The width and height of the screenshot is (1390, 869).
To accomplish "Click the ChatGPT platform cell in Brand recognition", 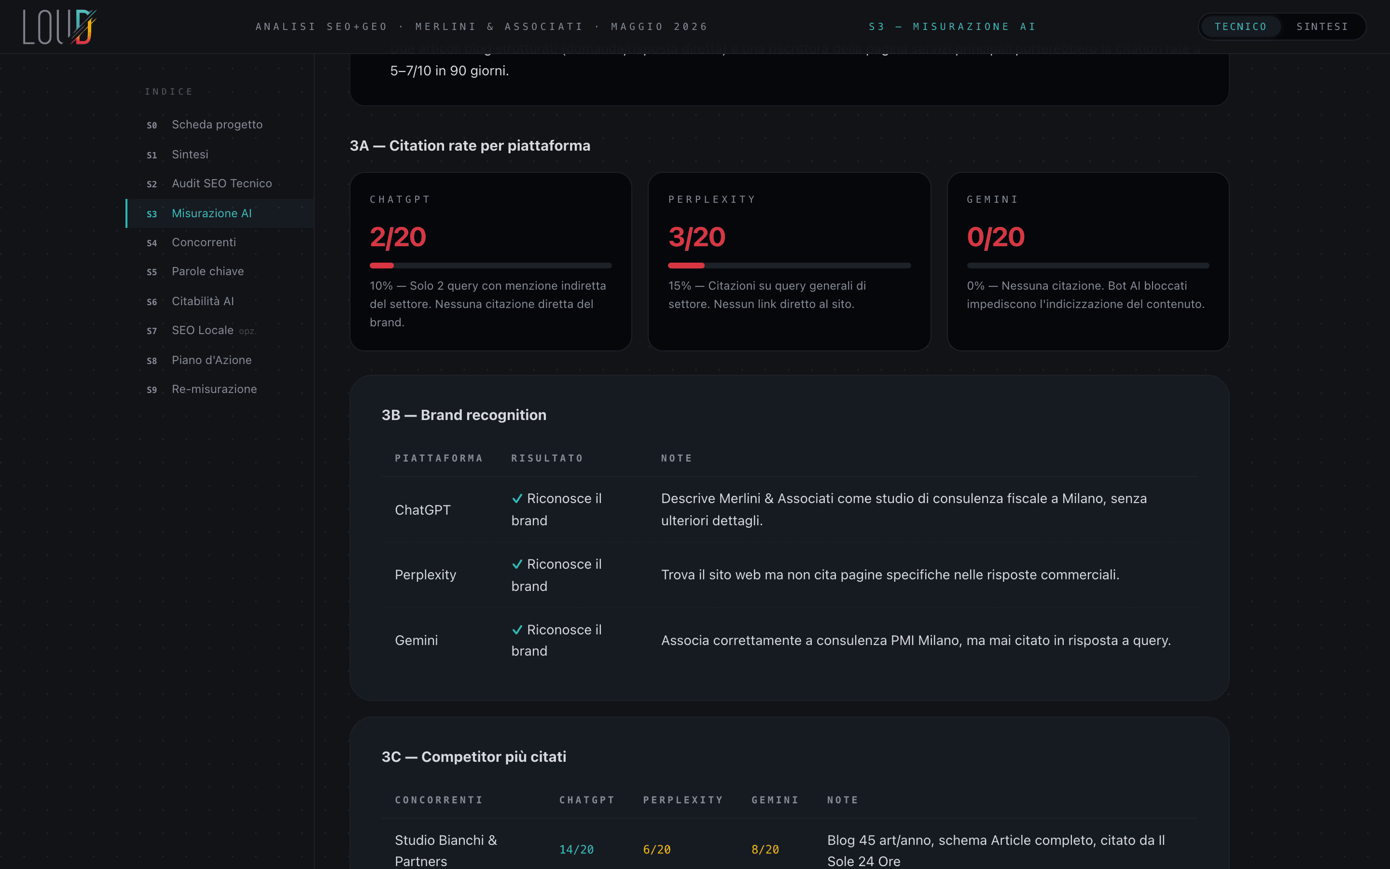I will pos(423,510).
